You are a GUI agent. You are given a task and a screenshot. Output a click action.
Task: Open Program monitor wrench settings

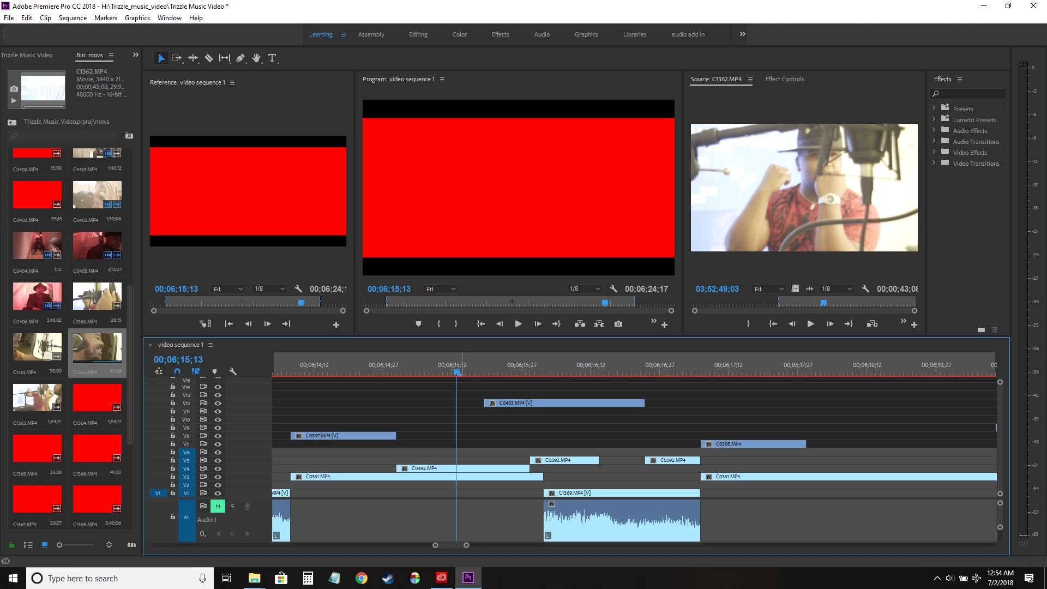(x=613, y=289)
